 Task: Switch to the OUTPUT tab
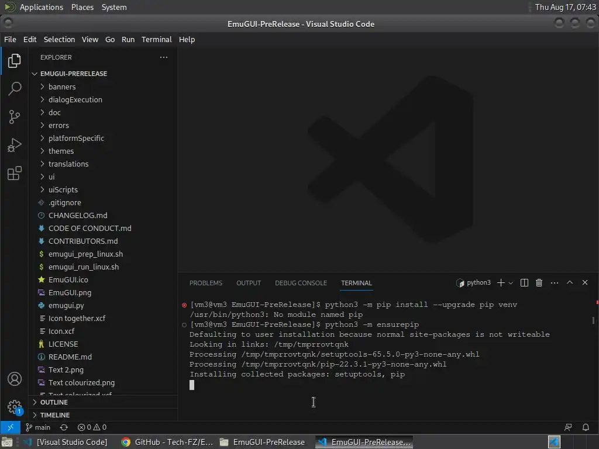(249, 283)
